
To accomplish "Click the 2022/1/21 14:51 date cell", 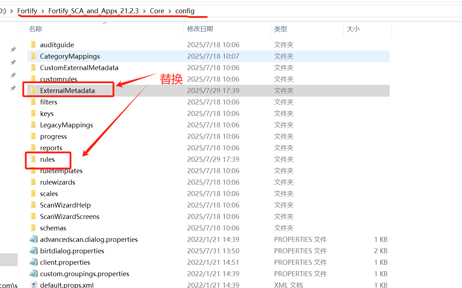I will pyautogui.click(x=213, y=262).
